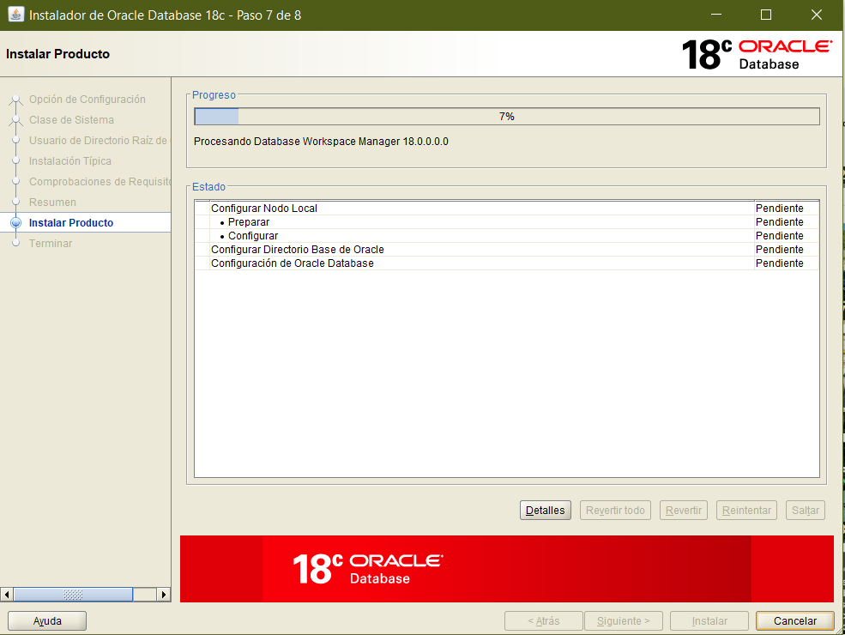This screenshot has height=635, width=845.
Task: Click the Java installer icon in title bar
Action: (x=15, y=15)
